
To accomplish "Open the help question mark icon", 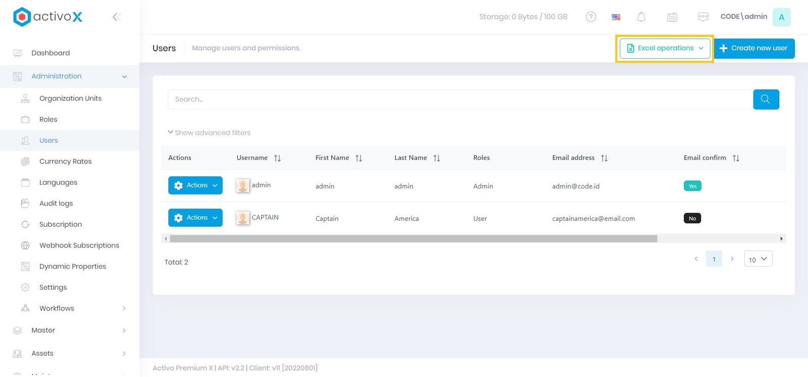I will click(x=591, y=17).
